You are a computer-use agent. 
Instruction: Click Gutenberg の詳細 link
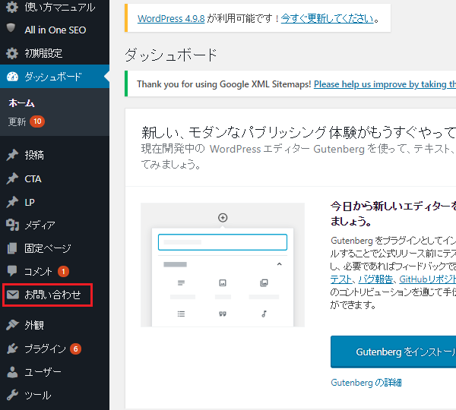pyautogui.click(x=366, y=383)
